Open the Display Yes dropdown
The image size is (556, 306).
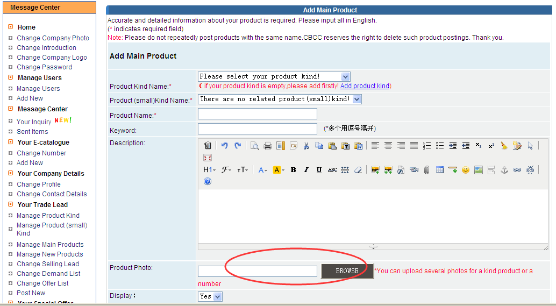point(210,296)
